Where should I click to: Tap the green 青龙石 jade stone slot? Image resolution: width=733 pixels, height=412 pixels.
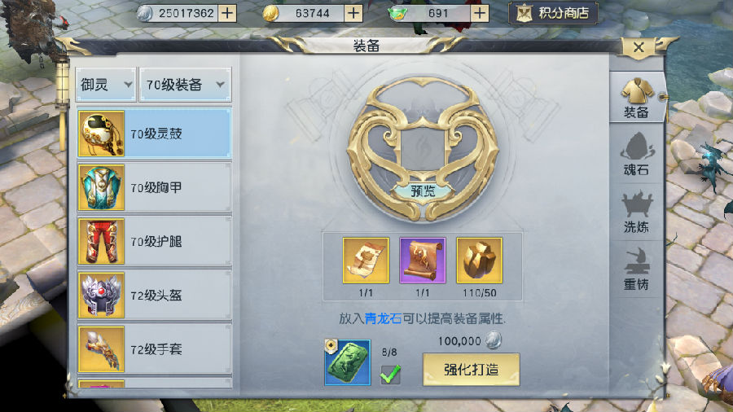(x=347, y=362)
